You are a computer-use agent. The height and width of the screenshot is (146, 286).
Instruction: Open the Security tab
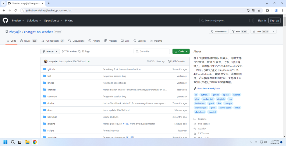coord(140,41)
